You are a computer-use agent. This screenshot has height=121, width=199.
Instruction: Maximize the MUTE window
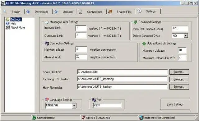tap(191, 3)
